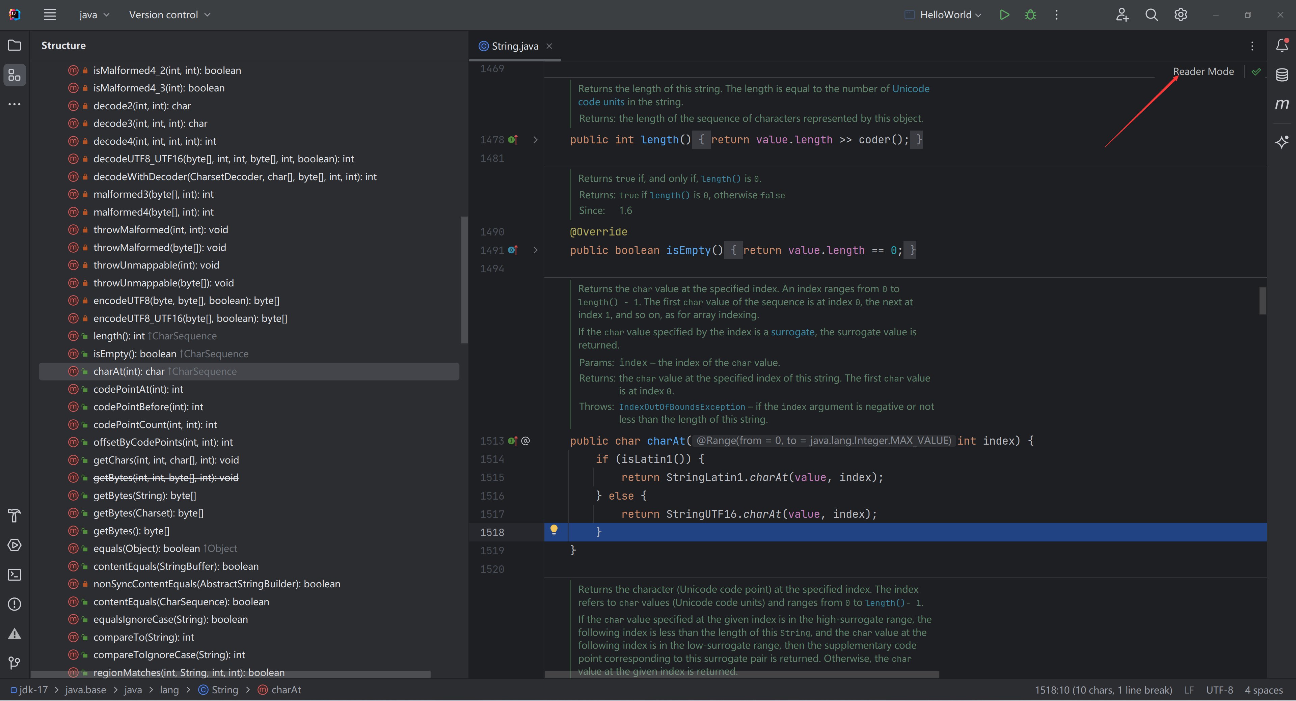The width and height of the screenshot is (1296, 701).
Task: Open the Structure tool window icon
Action: [15, 75]
